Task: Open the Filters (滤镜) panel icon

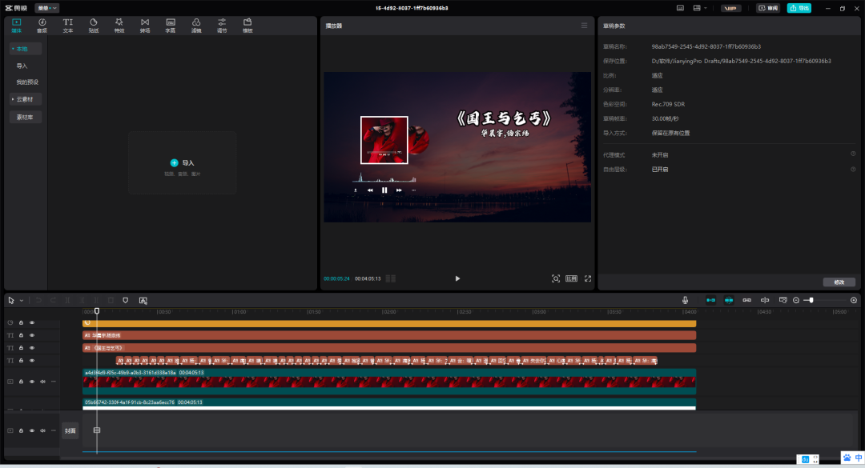Action: [x=196, y=25]
